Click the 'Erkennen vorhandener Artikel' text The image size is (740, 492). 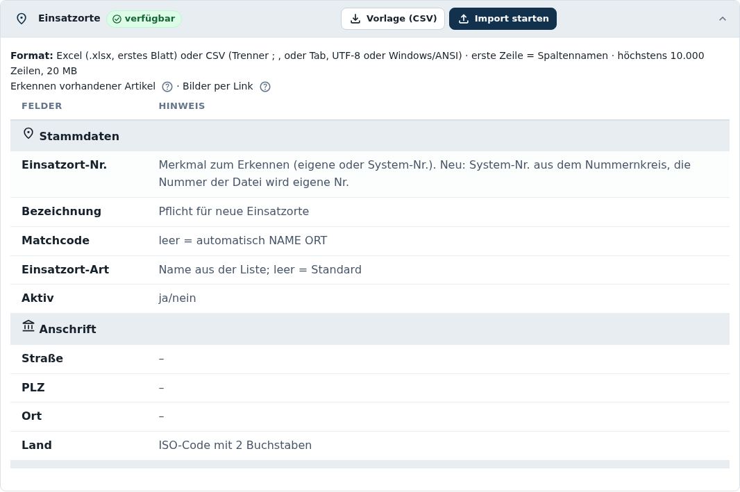(83, 86)
